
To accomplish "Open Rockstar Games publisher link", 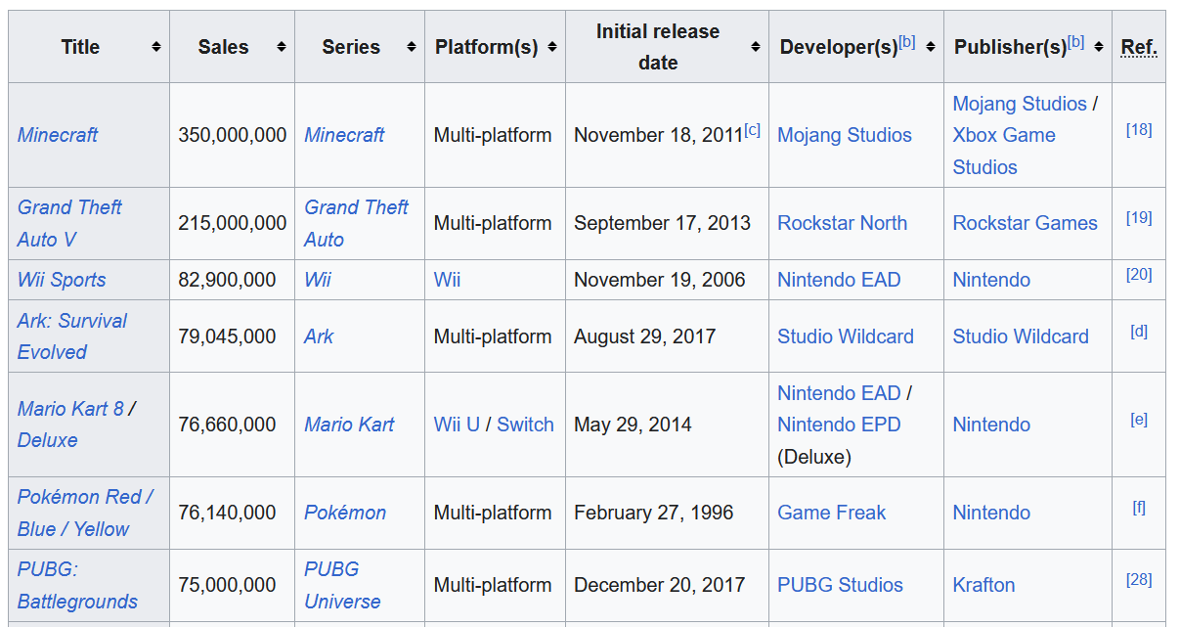I will pos(1025,223).
